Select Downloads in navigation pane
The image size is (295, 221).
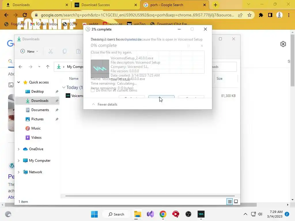point(37,101)
